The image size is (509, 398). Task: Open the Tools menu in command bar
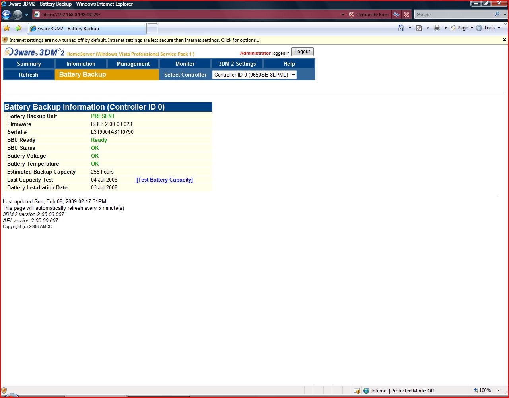tap(488, 28)
